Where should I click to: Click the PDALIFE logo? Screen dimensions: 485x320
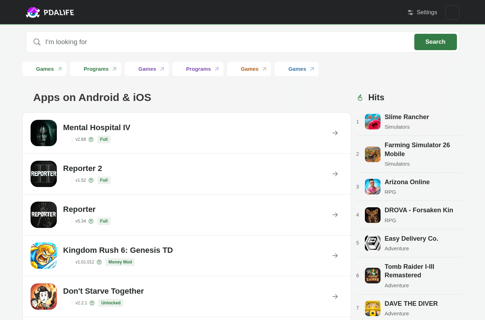[50, 12]
